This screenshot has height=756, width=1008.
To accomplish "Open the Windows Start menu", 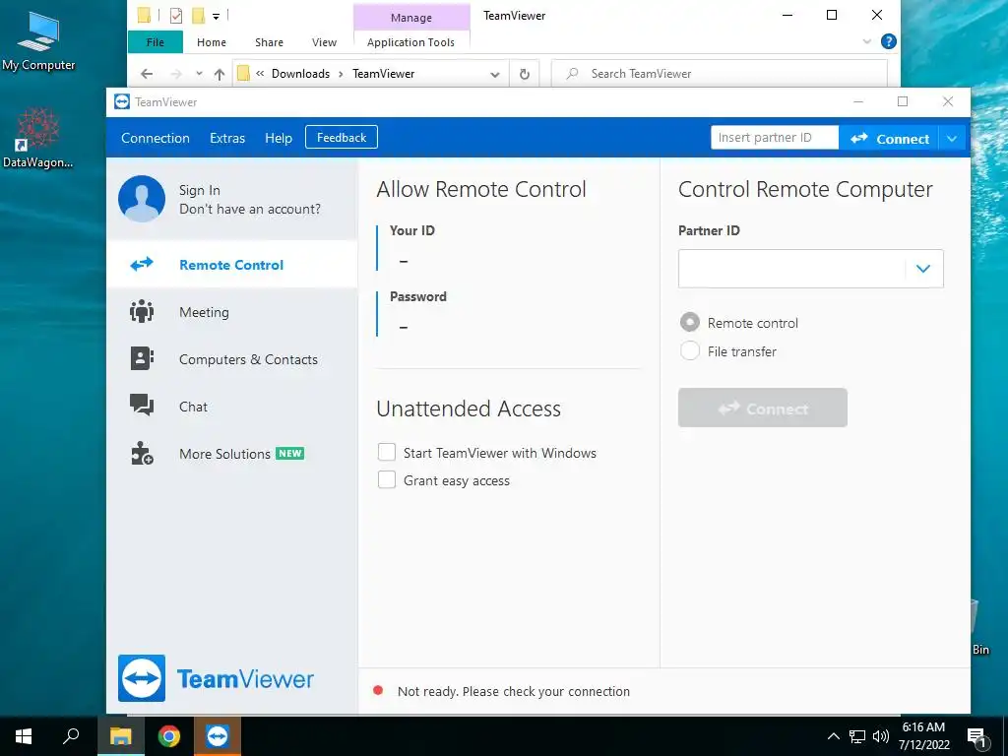I will [24, 736].
